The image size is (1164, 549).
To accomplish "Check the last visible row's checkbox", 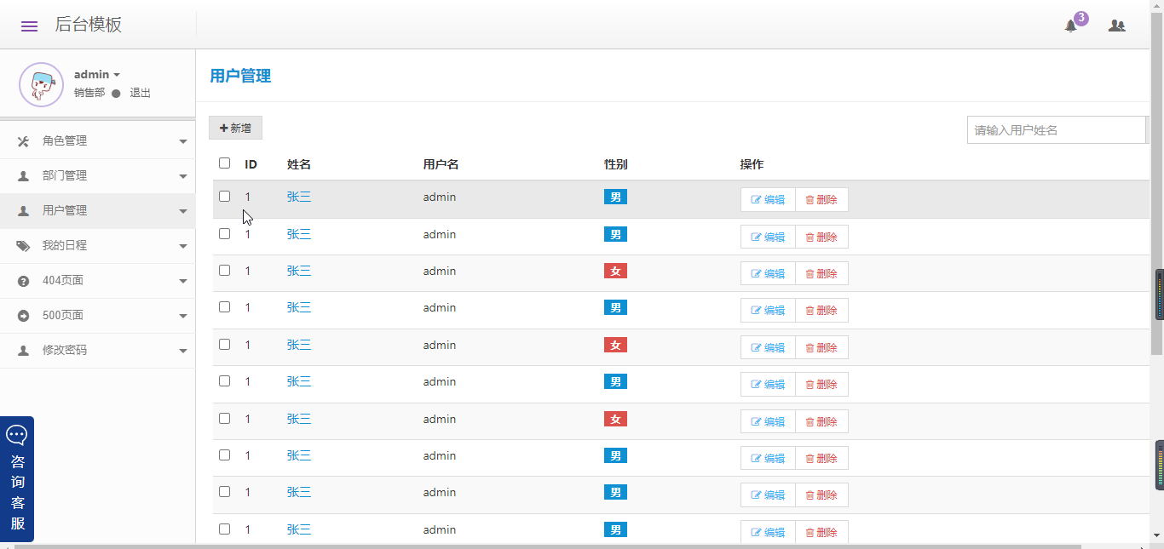I will click(x=224, y=529).
